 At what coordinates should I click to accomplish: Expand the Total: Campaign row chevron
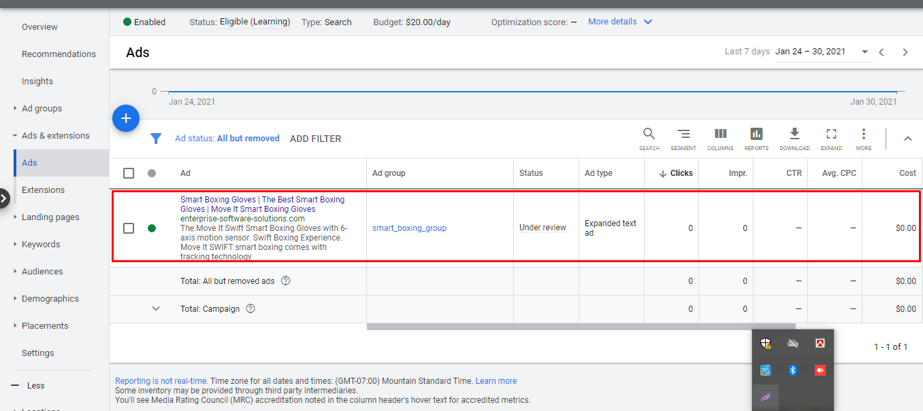coord(156,308)
